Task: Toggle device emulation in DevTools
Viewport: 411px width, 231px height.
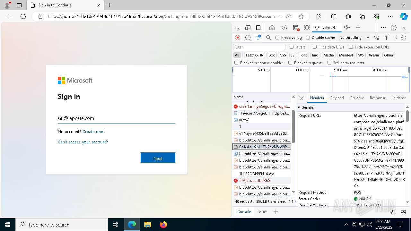Action: [x=248, y=28]
